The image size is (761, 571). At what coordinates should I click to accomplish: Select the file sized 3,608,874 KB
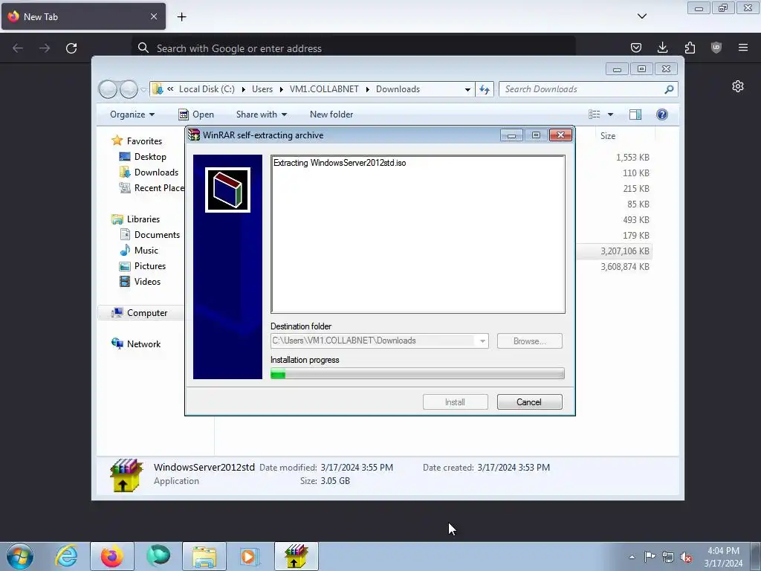click(625, 267)
